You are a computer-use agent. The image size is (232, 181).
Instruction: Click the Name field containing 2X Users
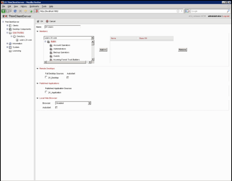tap(63, 27)
